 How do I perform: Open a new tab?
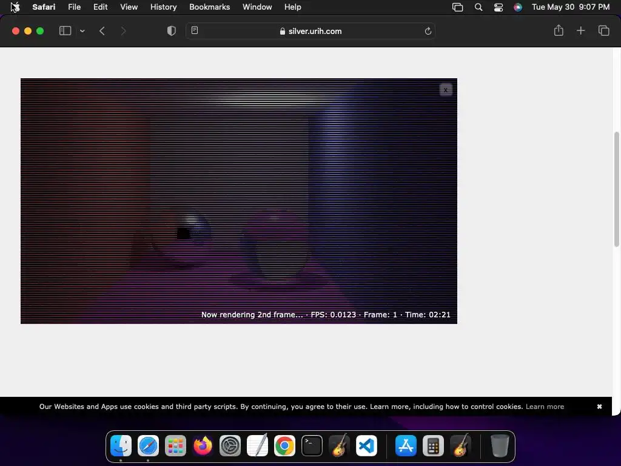coord(580,30)
